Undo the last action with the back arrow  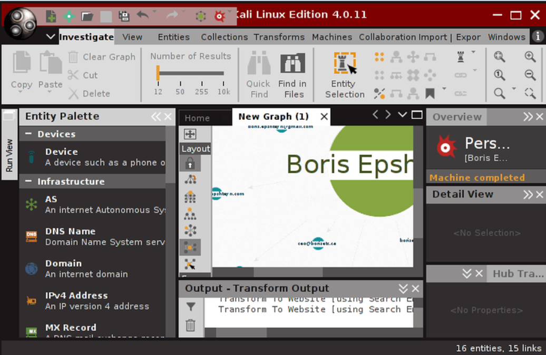coord(142,15)
